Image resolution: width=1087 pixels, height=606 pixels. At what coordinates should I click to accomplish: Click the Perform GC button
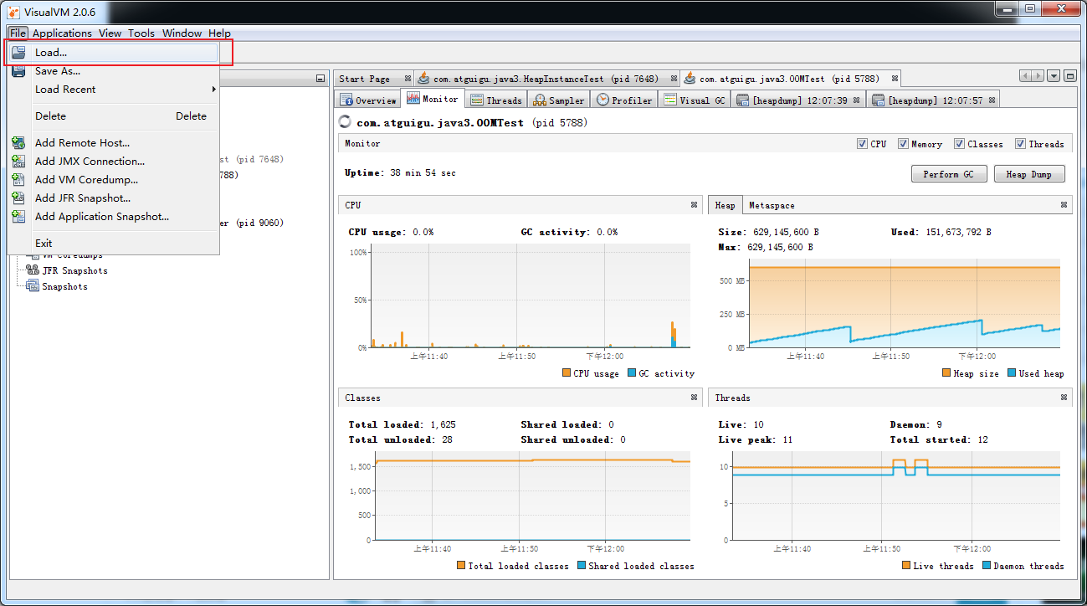(x=948, y=174)
